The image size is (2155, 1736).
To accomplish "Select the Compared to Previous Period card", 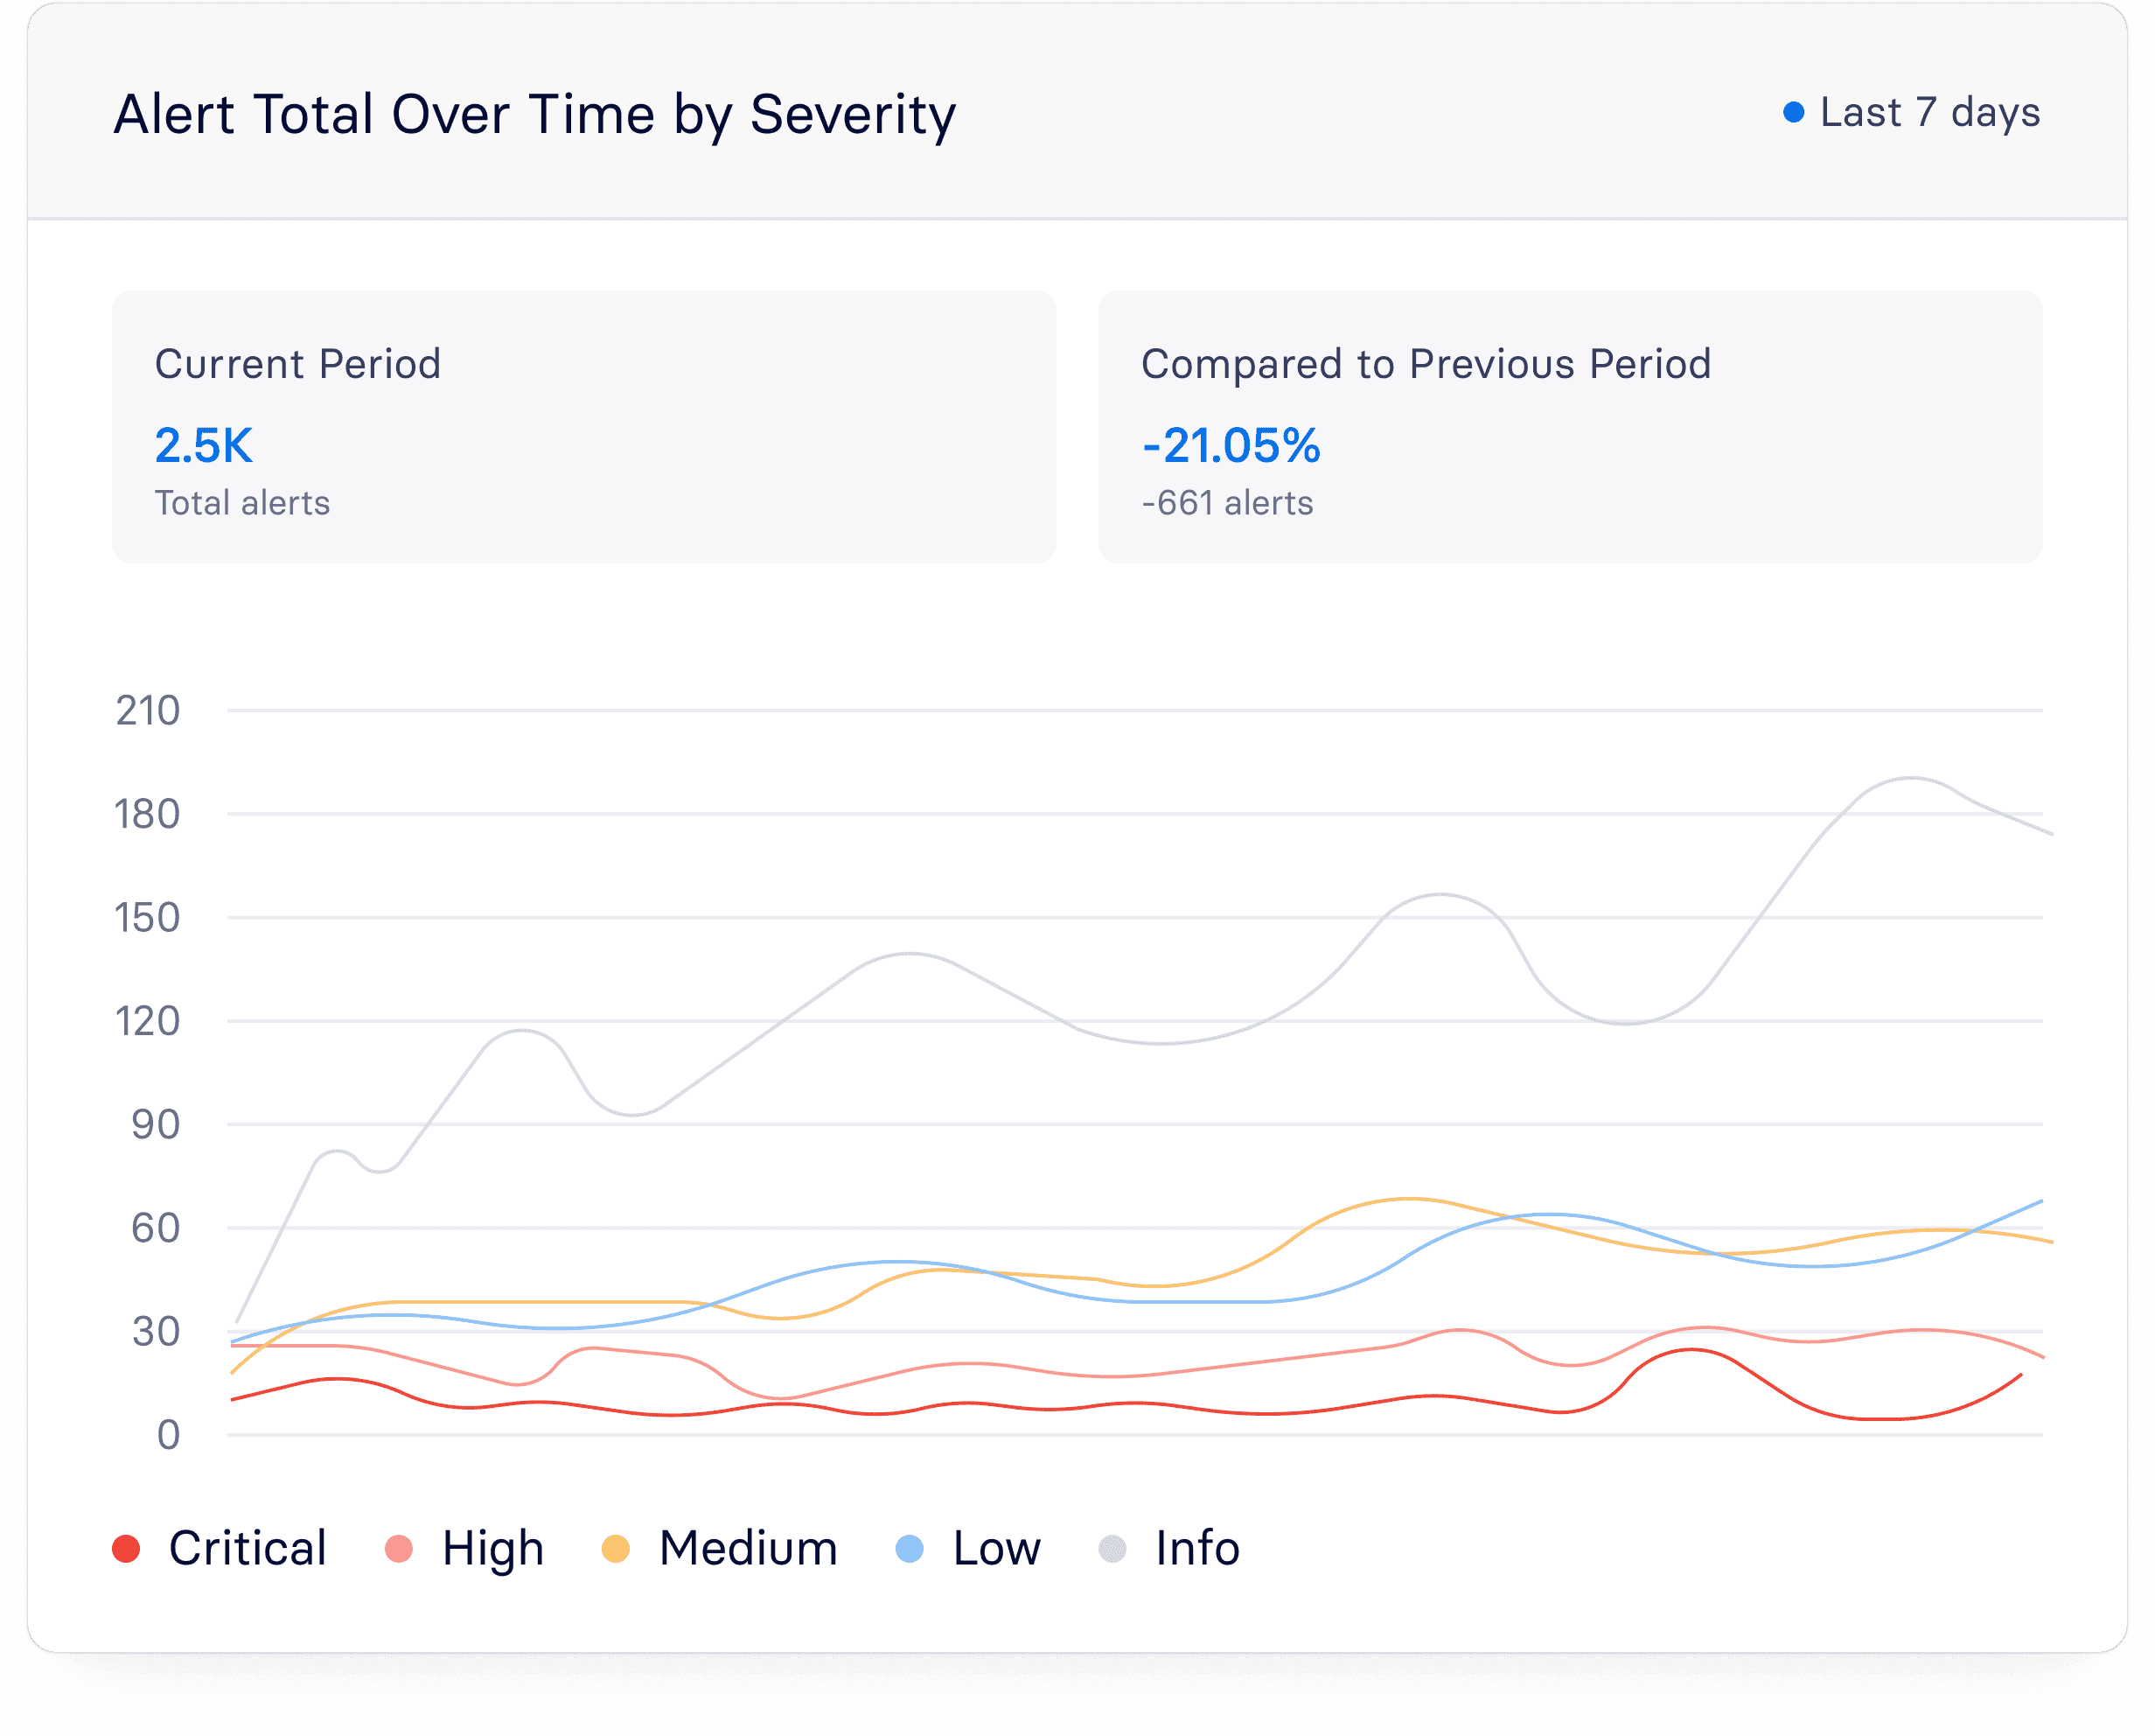I will [x=1569, y=427].
